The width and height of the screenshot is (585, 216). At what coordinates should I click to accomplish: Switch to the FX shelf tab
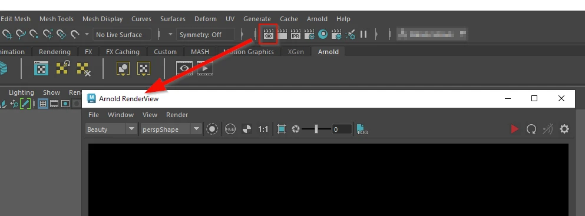coord(88,52)
